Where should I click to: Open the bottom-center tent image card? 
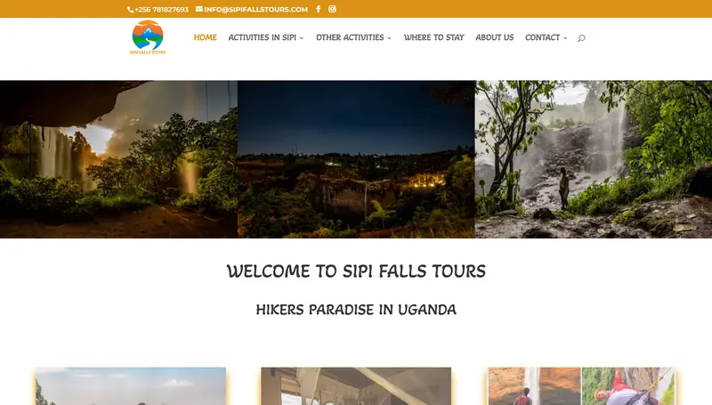pyautogui.click(x=356, y=386)
